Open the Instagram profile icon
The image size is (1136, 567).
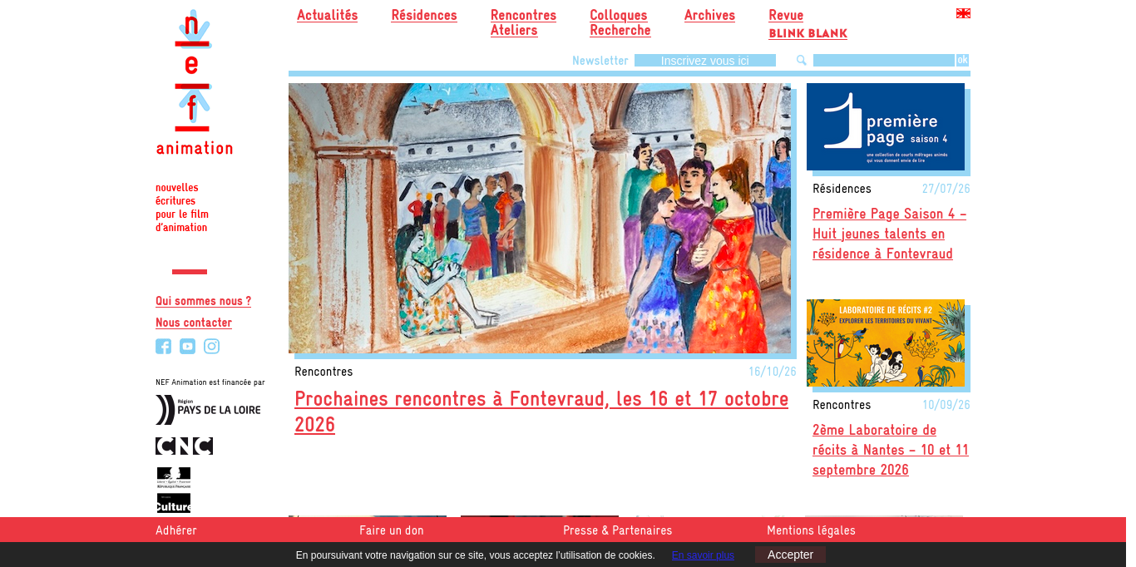point(211,347)
